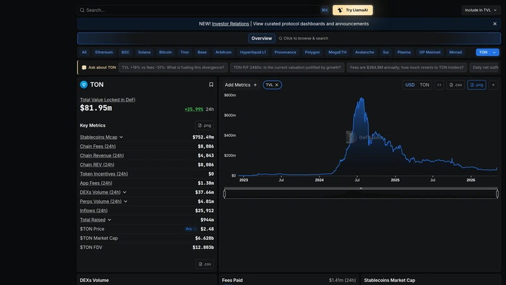The height and width of the screenshot is (285, 506).
Task: Select the Plasma chain tab
Action: [x=404, y=53]
